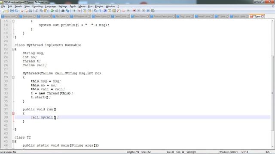Image resolution: width=275 pixels, height=154 pixels.
Task: Click "length : 771" in the status bar
Action: pos(133,152)
